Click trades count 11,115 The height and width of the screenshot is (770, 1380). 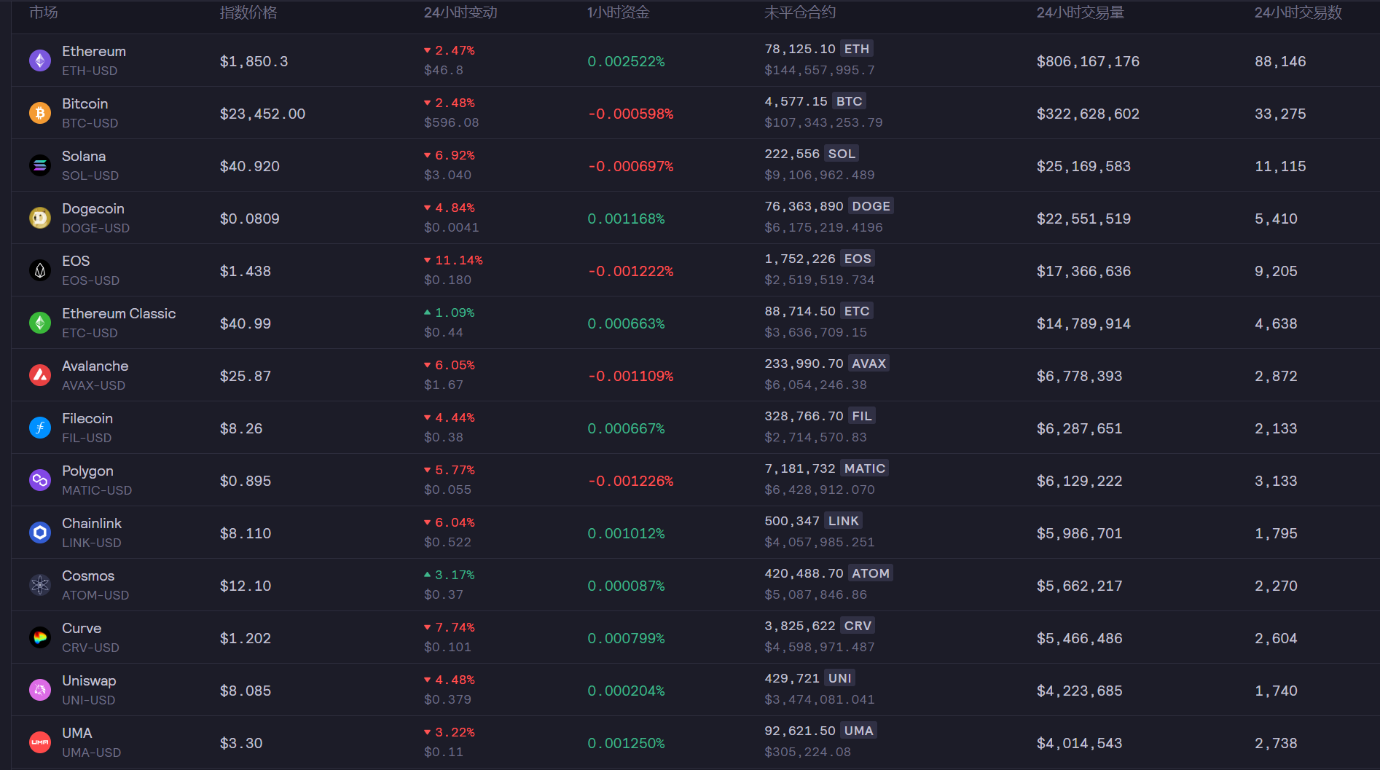1280,166
